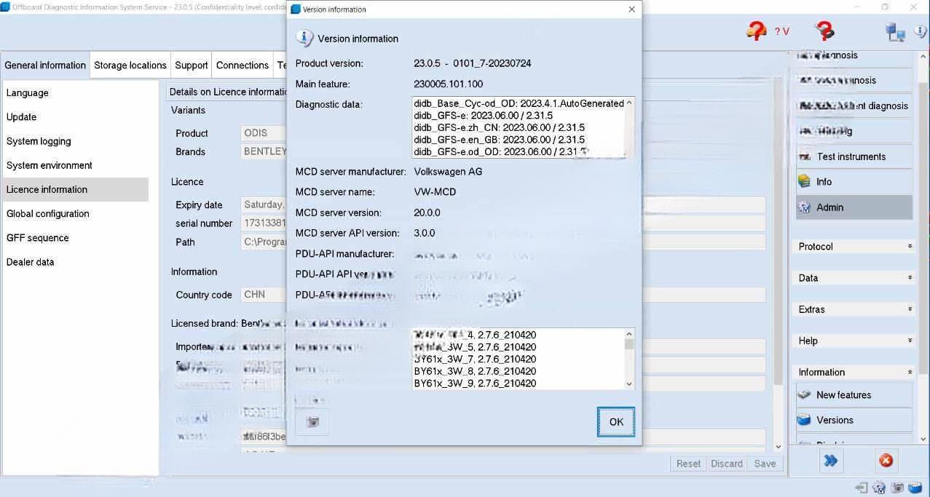Click the red X cancel button
Image resolution: width=930 pixels, height=497 pixels.
click(886, 461)
